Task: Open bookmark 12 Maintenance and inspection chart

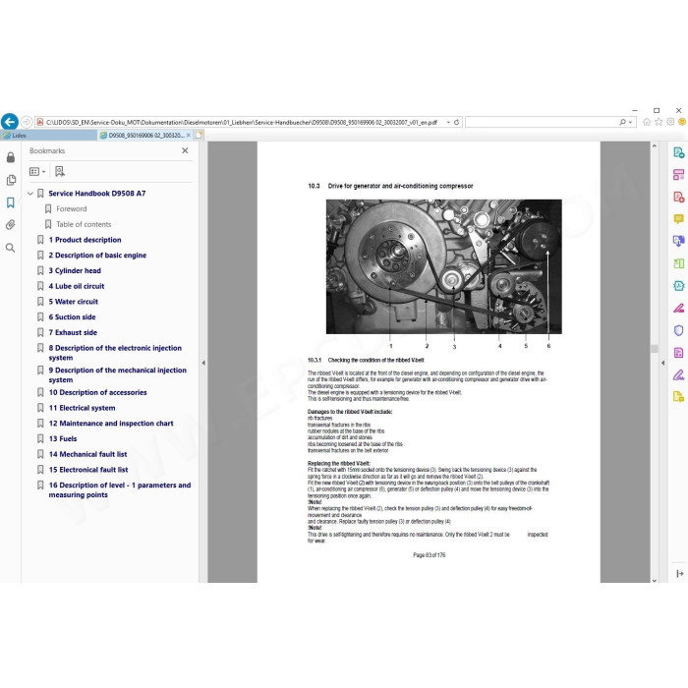Action: tap(111, 423)
